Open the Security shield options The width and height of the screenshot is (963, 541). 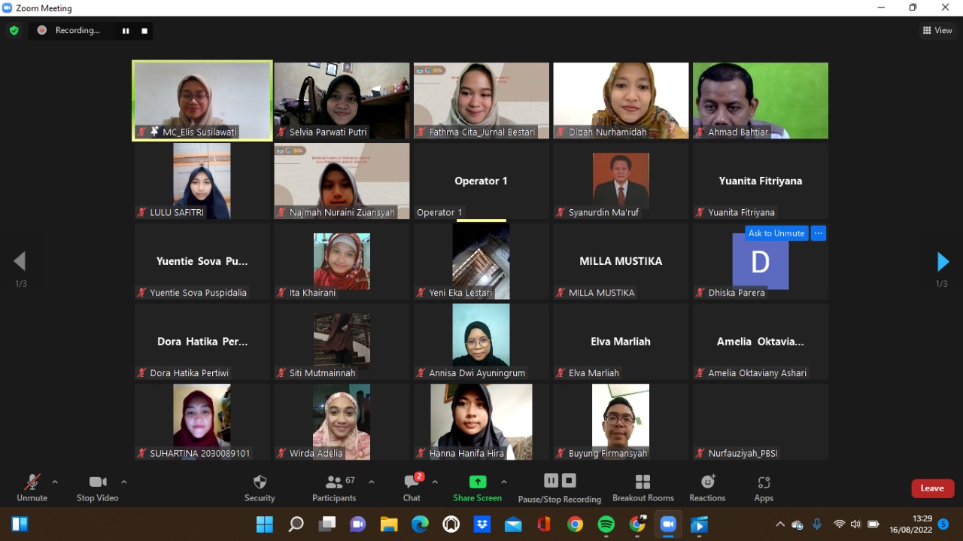click(x=260, y=488)
